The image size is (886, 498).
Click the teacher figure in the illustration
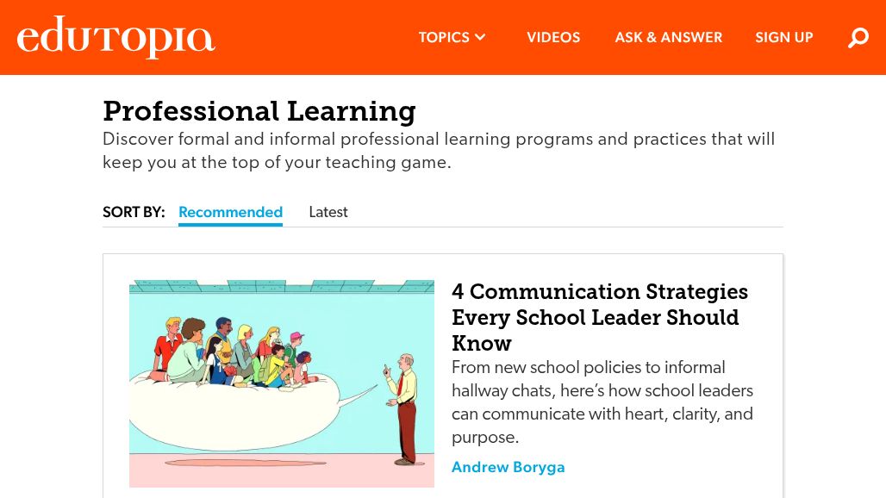(x=402, y=407)
